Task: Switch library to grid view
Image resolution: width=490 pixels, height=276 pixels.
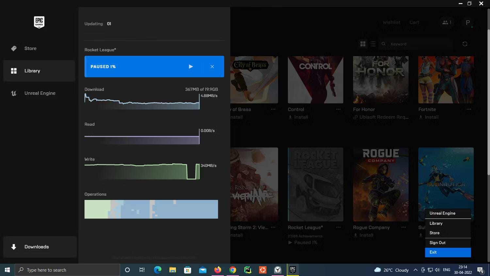Action: click(363, 44)
